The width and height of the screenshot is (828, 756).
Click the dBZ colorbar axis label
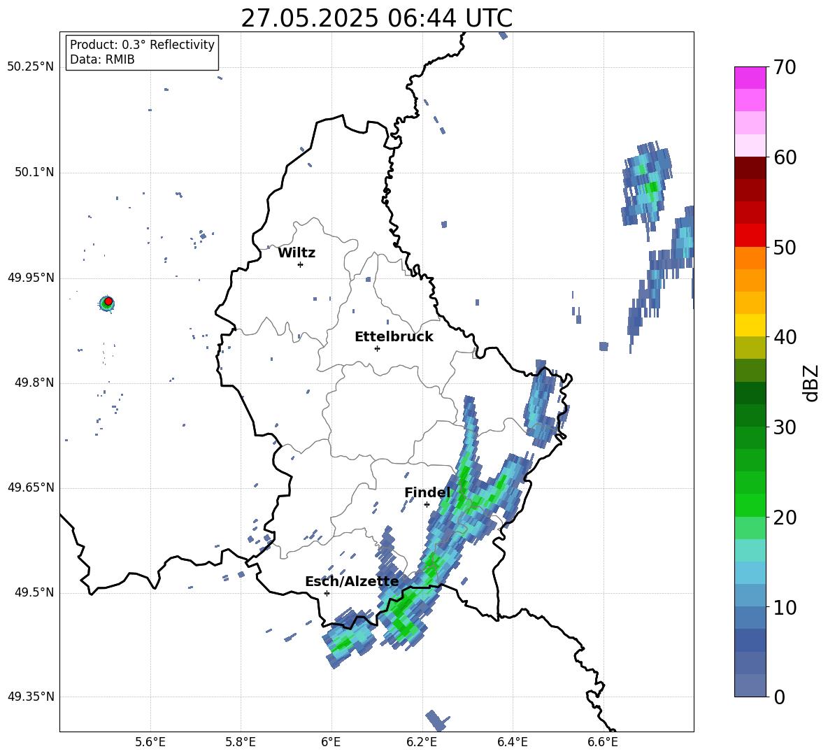[x=811, y=383]
